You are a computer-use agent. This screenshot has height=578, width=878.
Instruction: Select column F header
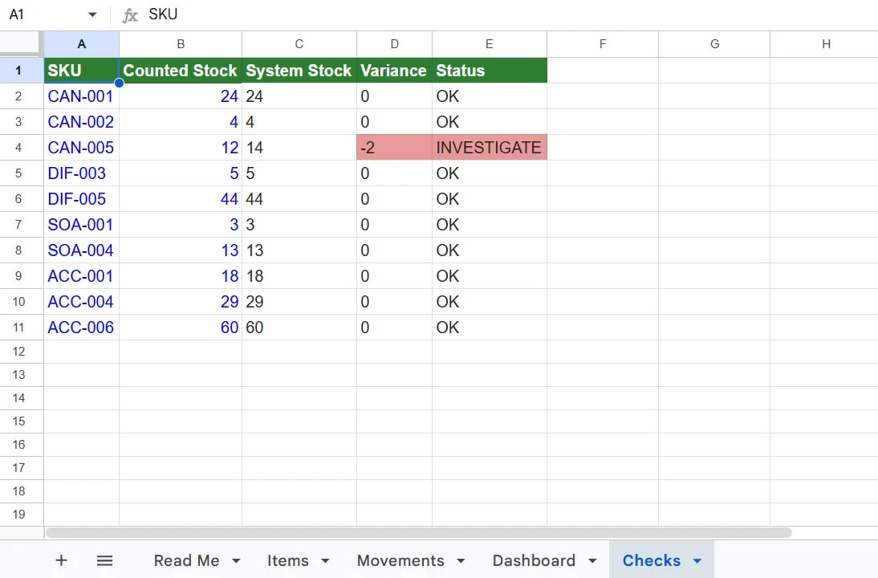[x=603, y=44]
